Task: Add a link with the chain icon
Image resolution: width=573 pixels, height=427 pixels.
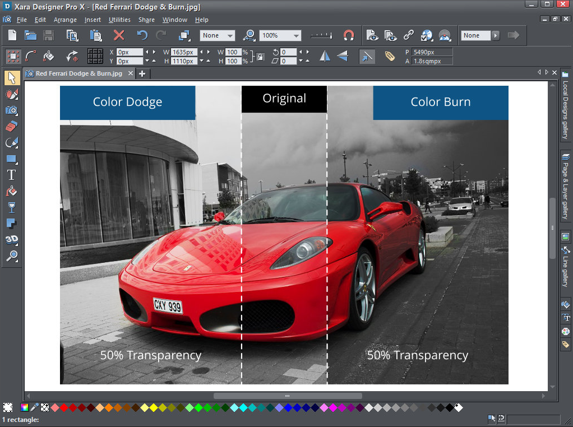Action: point(409,35)
